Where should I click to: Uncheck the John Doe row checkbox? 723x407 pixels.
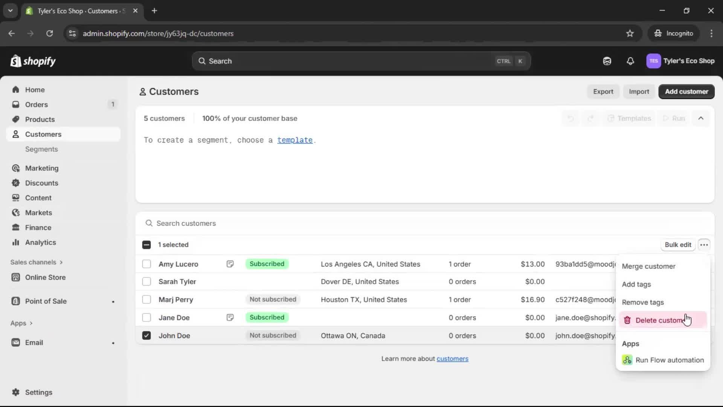click(146, 335)
